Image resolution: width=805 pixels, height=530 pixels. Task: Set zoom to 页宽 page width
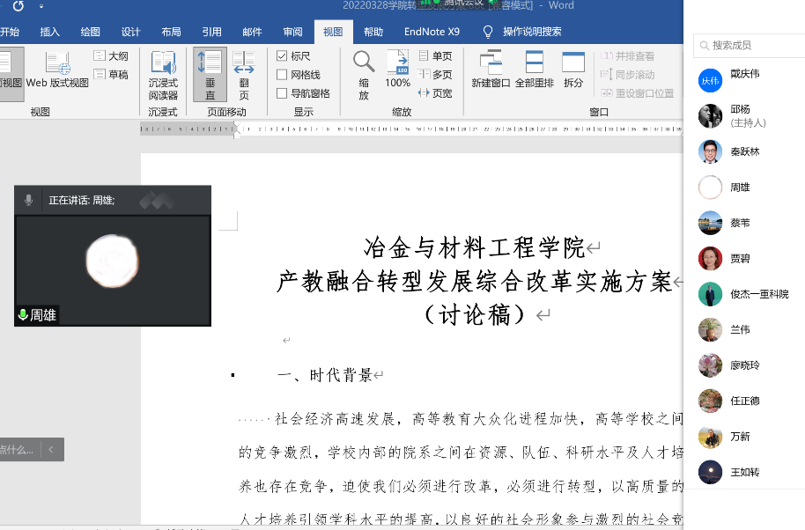point(436,93)
